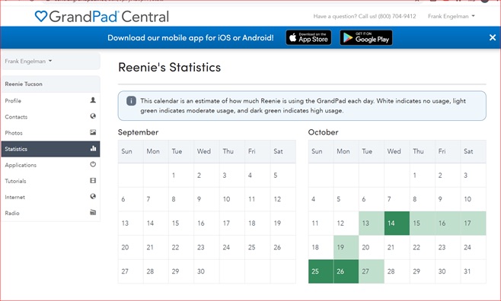Open the Tutorials menu item
The height and width of the screenshot is (301, 501).
pyautogui.click(x=51, y=181)
